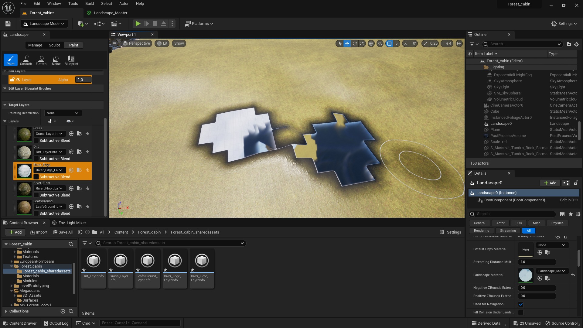Image resolution: width=583 pixels, height=328 pixels.
Task: Click the Save current level icon
Action: click(x=8, y=24)
